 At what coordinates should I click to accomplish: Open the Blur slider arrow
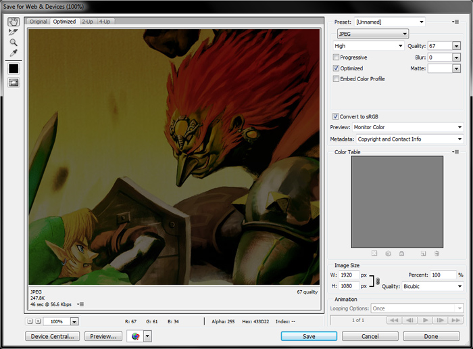point(456,57)
